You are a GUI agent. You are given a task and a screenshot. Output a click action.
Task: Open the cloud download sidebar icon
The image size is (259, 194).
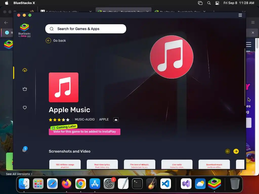pyautogui.click(x=25, y=70)
